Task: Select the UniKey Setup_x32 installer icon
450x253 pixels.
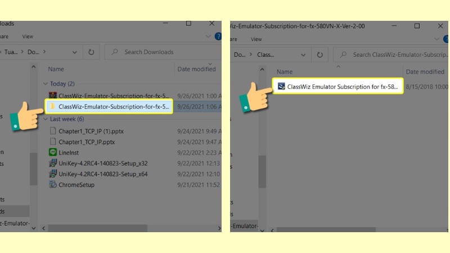Action: click(53, 163)
